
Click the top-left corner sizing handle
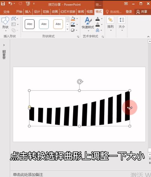click(x=29, y=90)
